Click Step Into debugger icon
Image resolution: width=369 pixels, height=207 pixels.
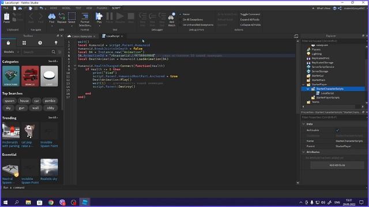coord(142,16)
